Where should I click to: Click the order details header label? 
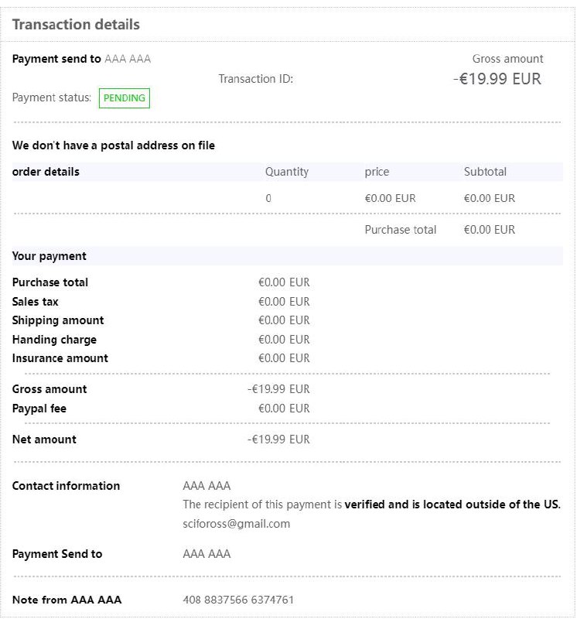(46, 172)
